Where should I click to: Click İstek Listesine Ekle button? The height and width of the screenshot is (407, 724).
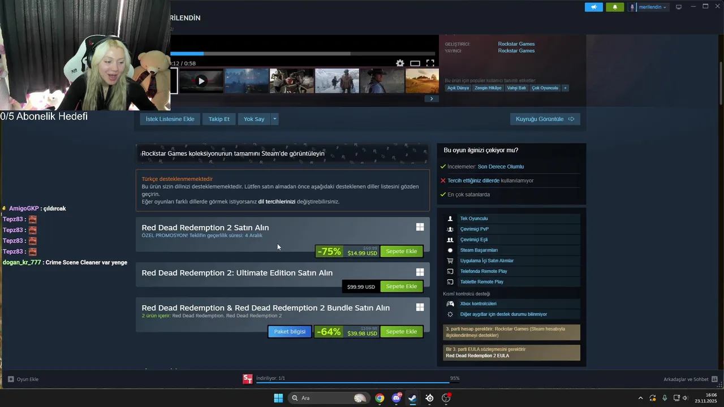[170, 119]
